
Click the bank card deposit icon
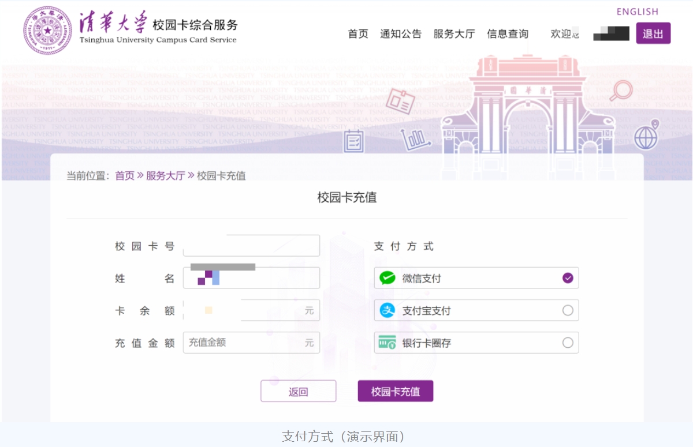[387, 343]
